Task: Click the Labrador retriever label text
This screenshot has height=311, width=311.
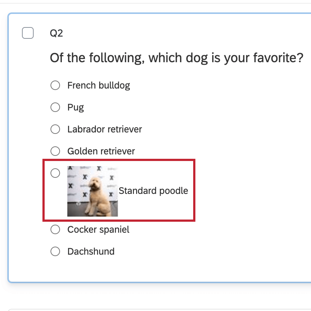Action: (x=105, y=129)
